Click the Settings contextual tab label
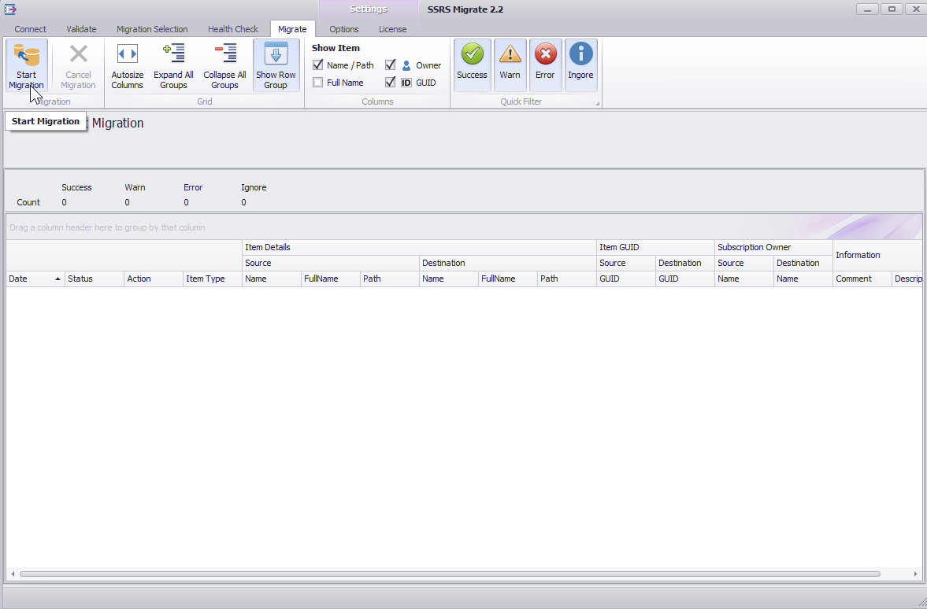This screenshot has height=609, width=927. click(x=369, y=9)
